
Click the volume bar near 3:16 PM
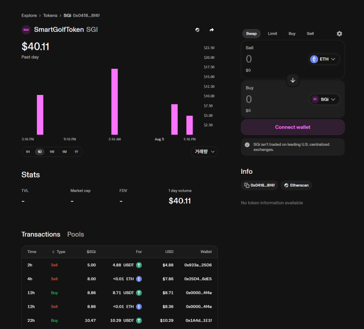pos(40,115)
